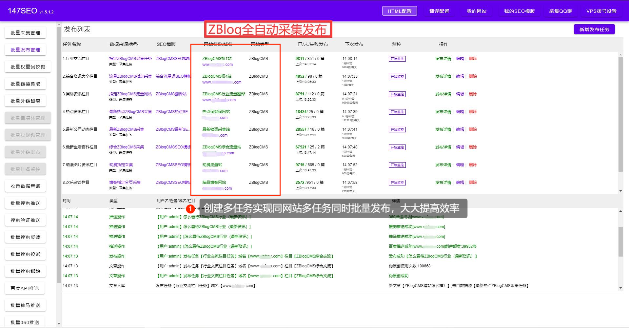Click 开始监控 for 热点资讯栏目 row
This screenshot has height=328, width=629.
point(397,112)
